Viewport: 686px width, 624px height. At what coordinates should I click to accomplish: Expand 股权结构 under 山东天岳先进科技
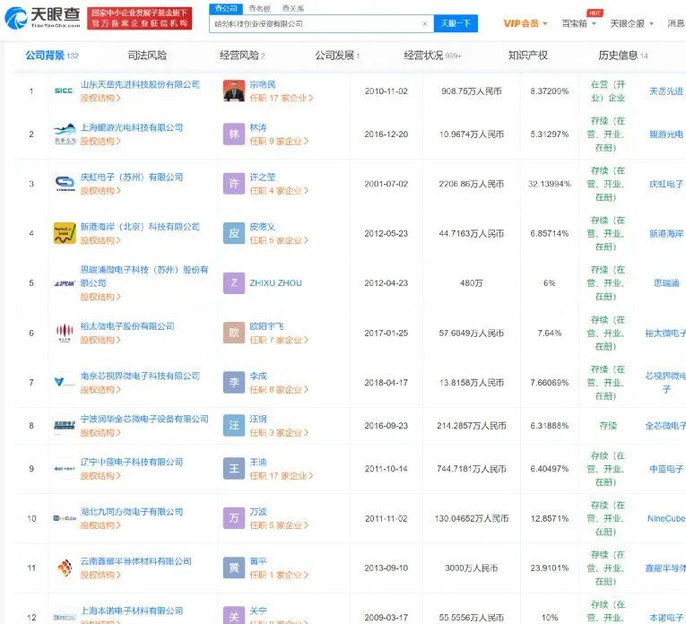[x=100, y=99]
